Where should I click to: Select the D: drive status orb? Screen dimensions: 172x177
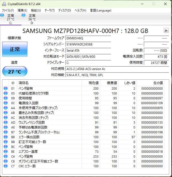click(23, 15)
